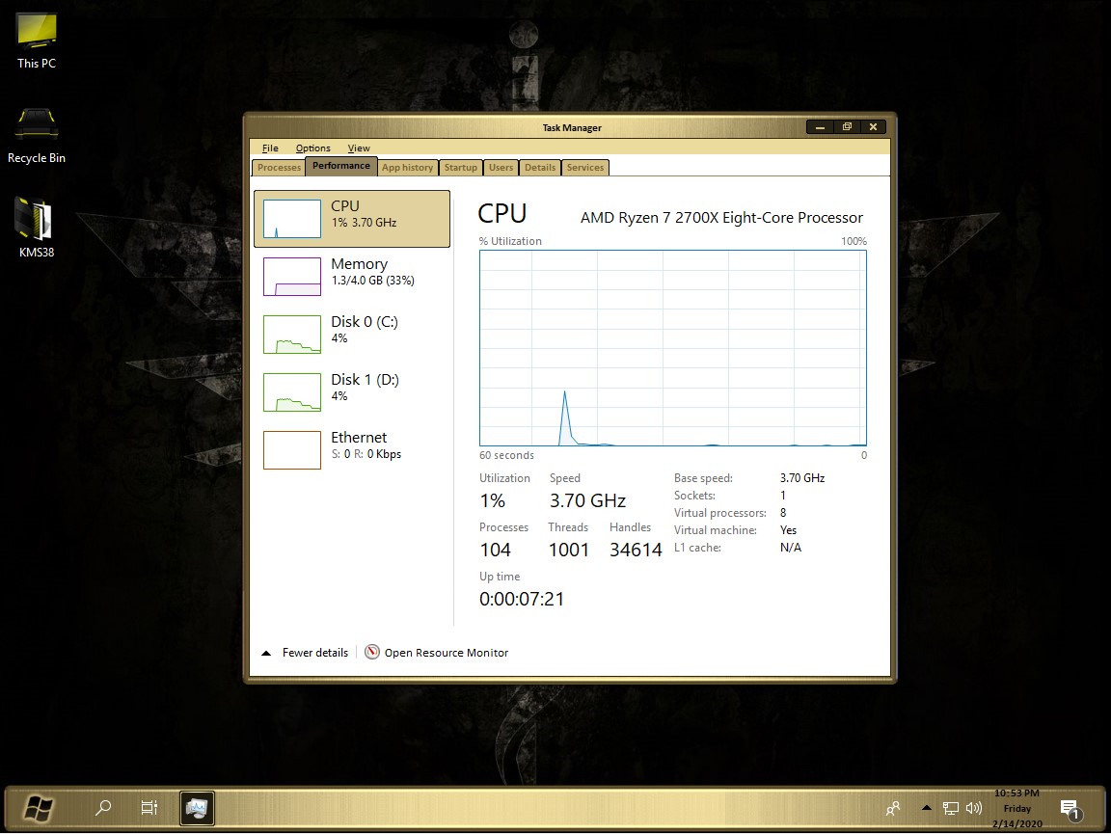Open Action Center notifications icon
The width and height of the screenshot is (1111, 834).
1070,809
